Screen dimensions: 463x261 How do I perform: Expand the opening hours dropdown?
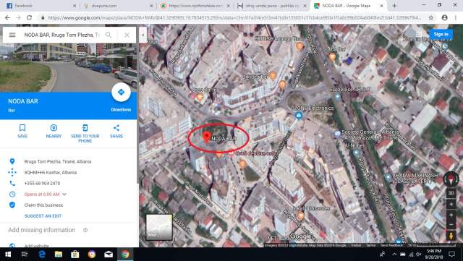[x=64, y=194]
